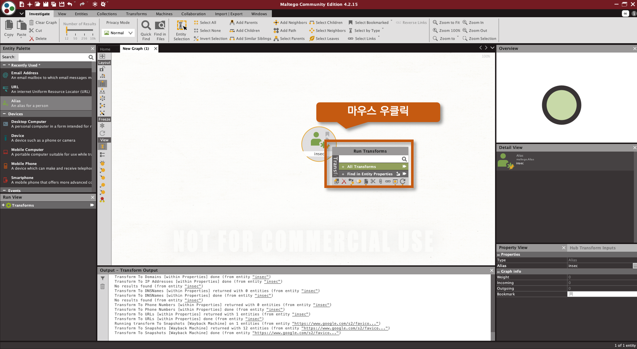The image size is (637, 349).
Task: Toggle the lock layout mode icon in sidebar
Action: point(102,69)
